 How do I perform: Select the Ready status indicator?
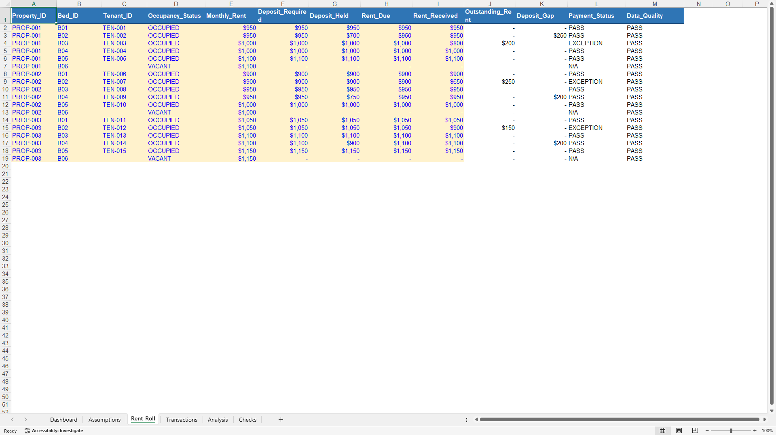[11, 431]
